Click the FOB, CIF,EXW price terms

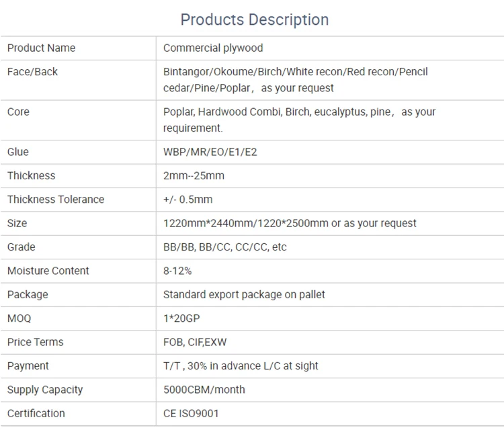point(195,342)
